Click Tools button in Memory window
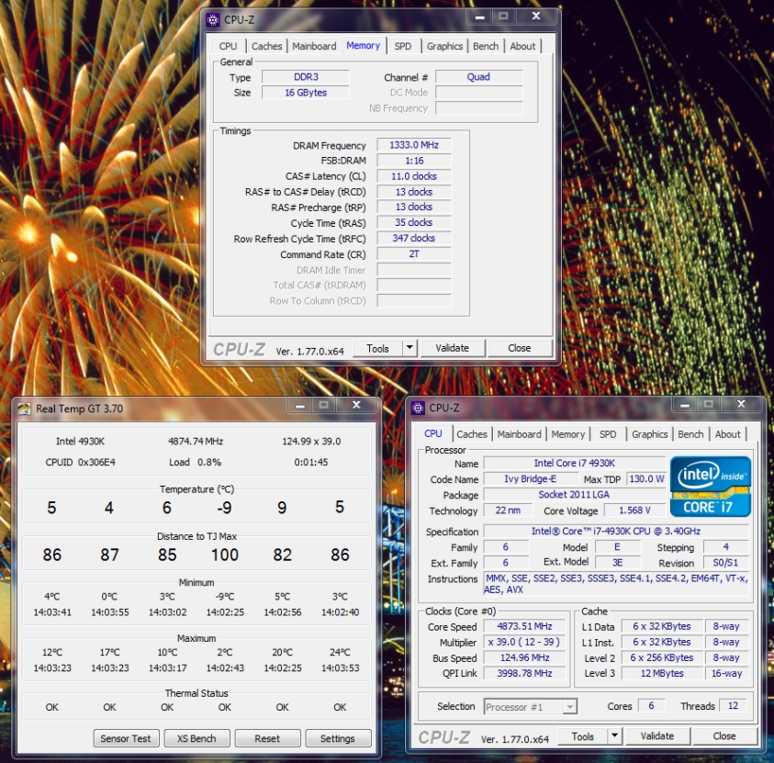This screenshot has height=763, width=774. pyautogui.click(x=377, y=348)
